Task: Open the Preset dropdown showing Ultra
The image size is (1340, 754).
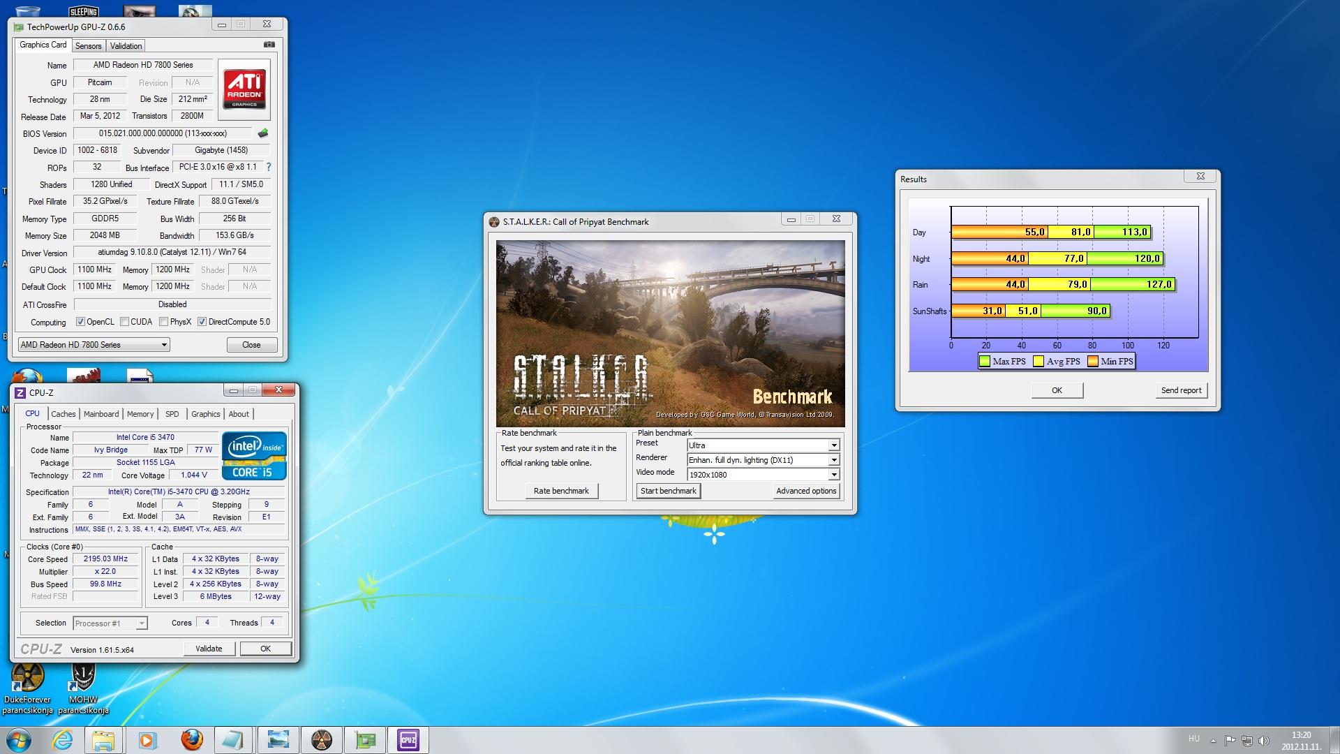Action: coord(763,445)
